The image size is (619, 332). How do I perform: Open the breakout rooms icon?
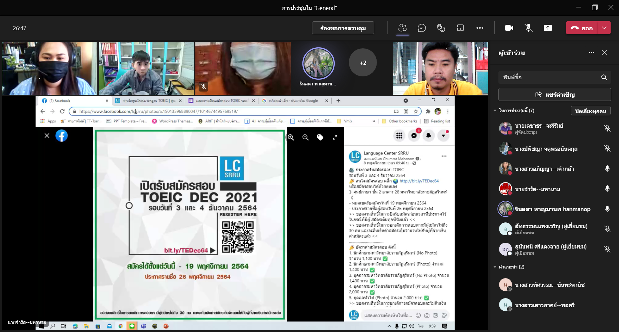tap(460, 28)
